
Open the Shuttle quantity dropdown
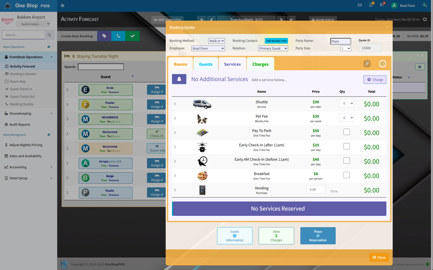[x=346, y=104]
